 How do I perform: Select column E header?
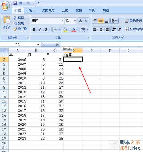pyautogui.click(x=92, y=50)
